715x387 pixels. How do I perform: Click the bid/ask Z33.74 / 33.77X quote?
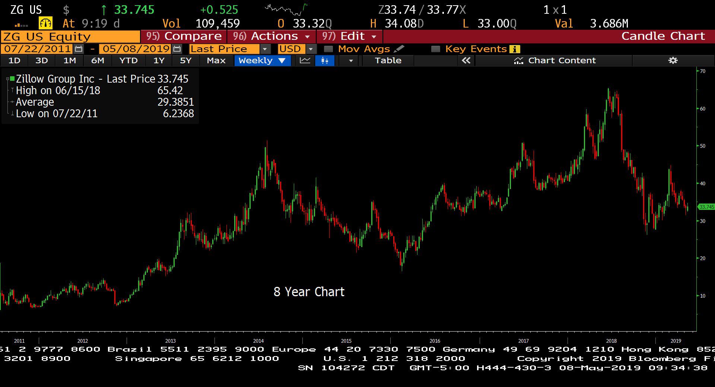(x=422, y=10)
